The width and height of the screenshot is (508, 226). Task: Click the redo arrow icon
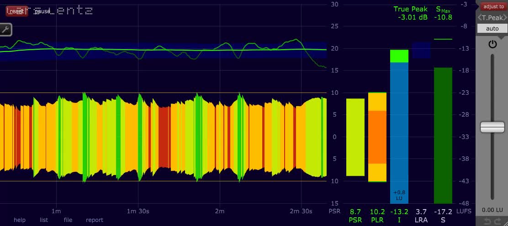pos(497,221)
